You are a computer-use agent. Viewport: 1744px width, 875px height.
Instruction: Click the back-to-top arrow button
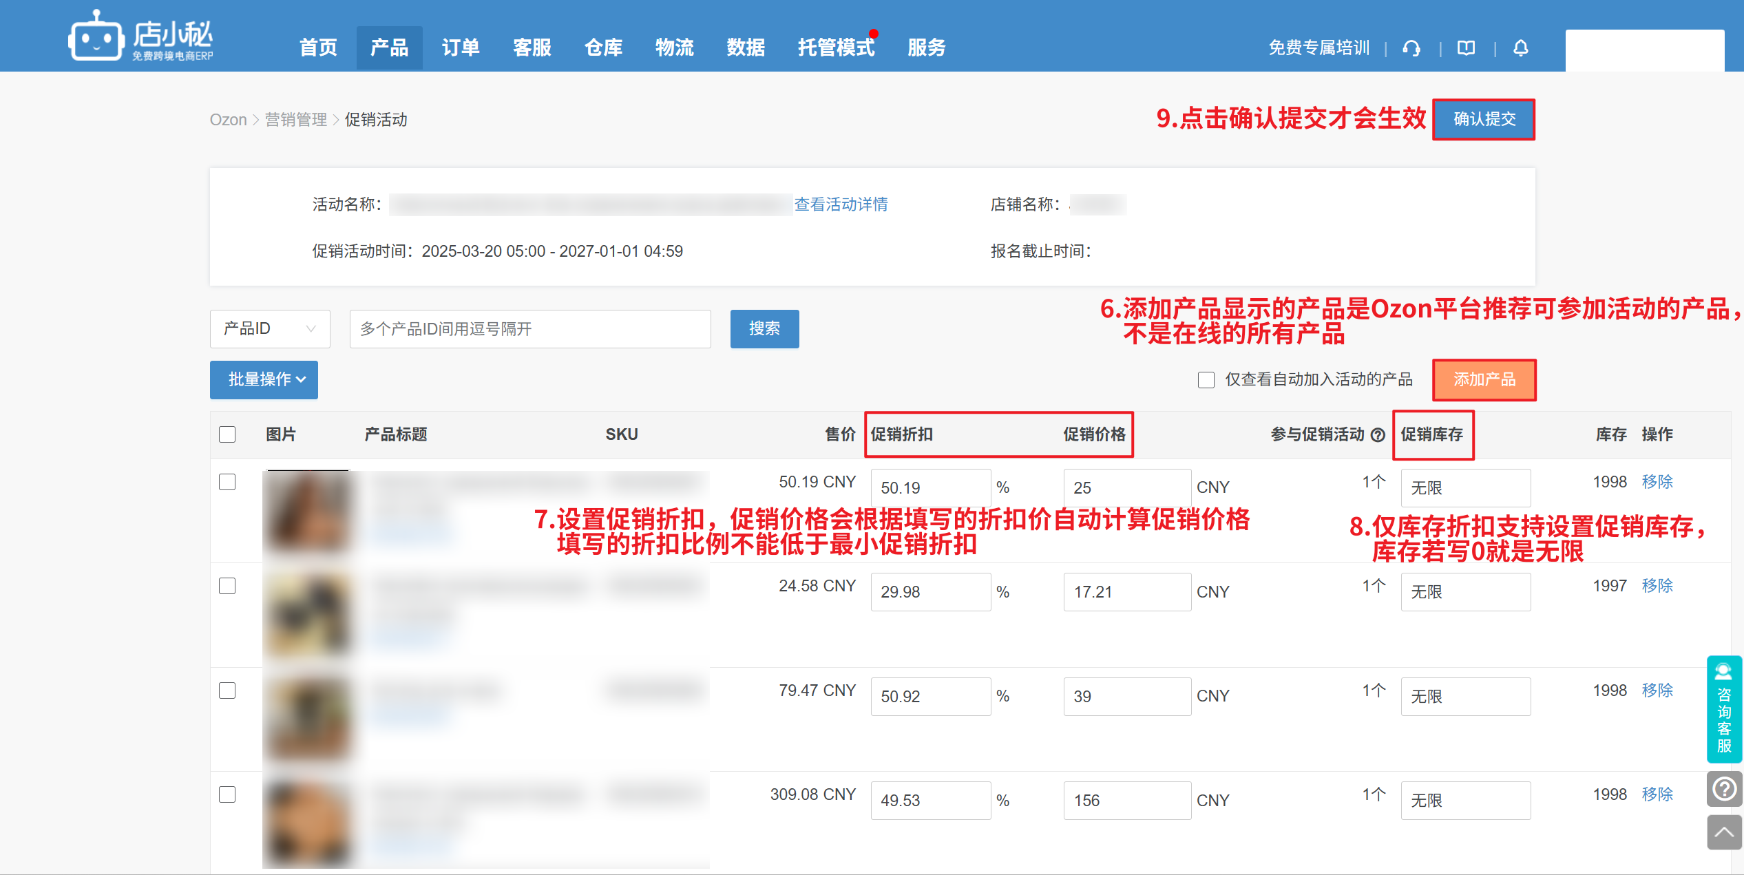click(x=1723, y=832)
